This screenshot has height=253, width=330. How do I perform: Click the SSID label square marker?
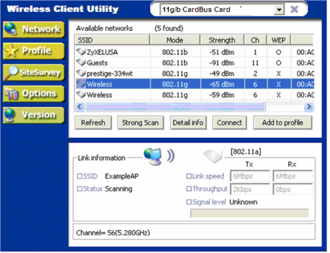[80, 176]
